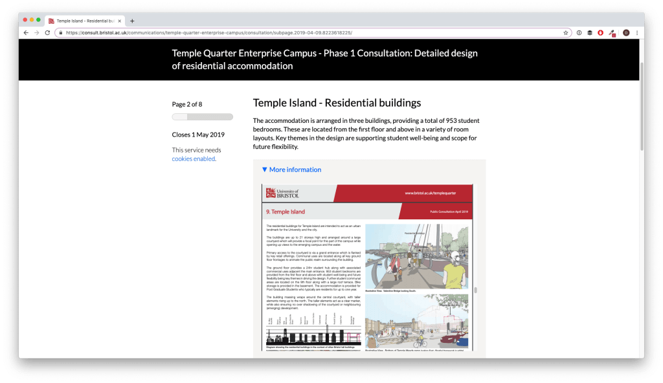The width and height of the screenshot is (663, 383).
Task: Close the Temple Island tab
Action: pyautogui.click(x=120, y=21)
